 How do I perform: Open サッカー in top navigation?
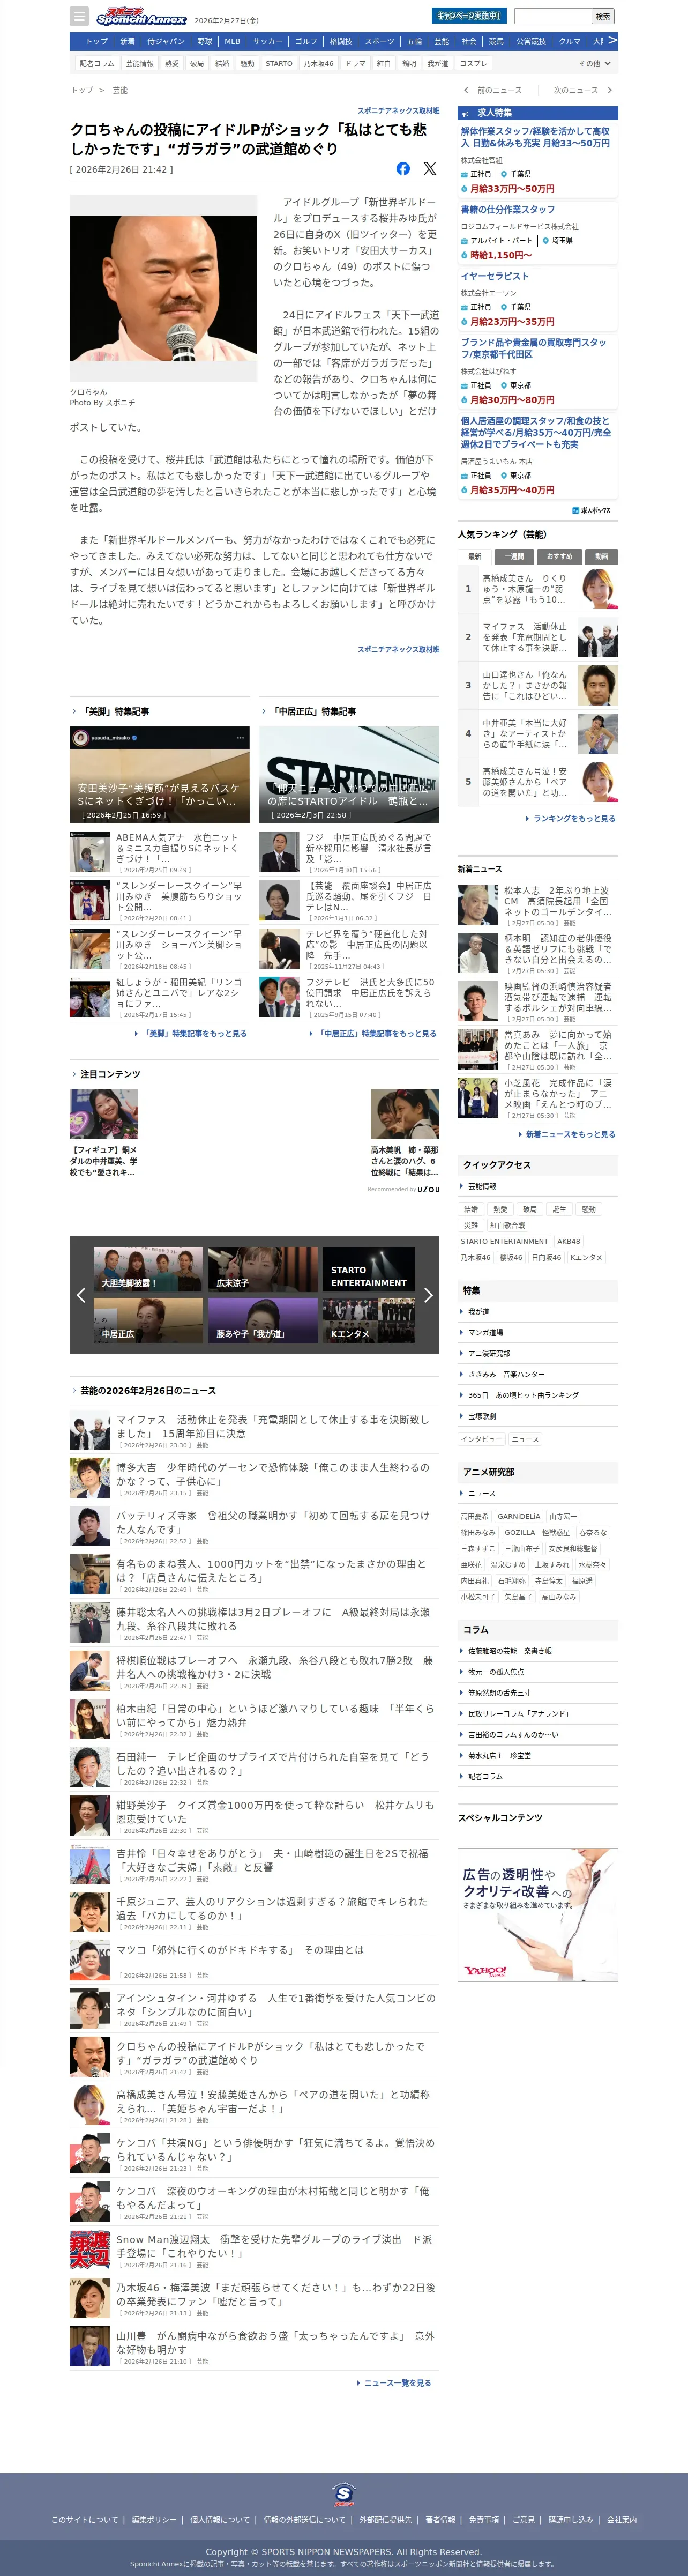coord(267,41)
